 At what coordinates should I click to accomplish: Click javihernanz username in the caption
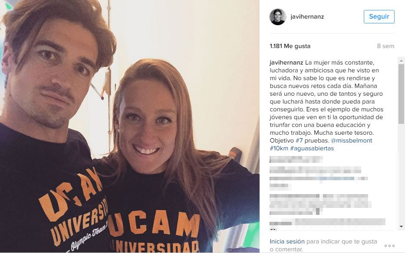[286, 63]
